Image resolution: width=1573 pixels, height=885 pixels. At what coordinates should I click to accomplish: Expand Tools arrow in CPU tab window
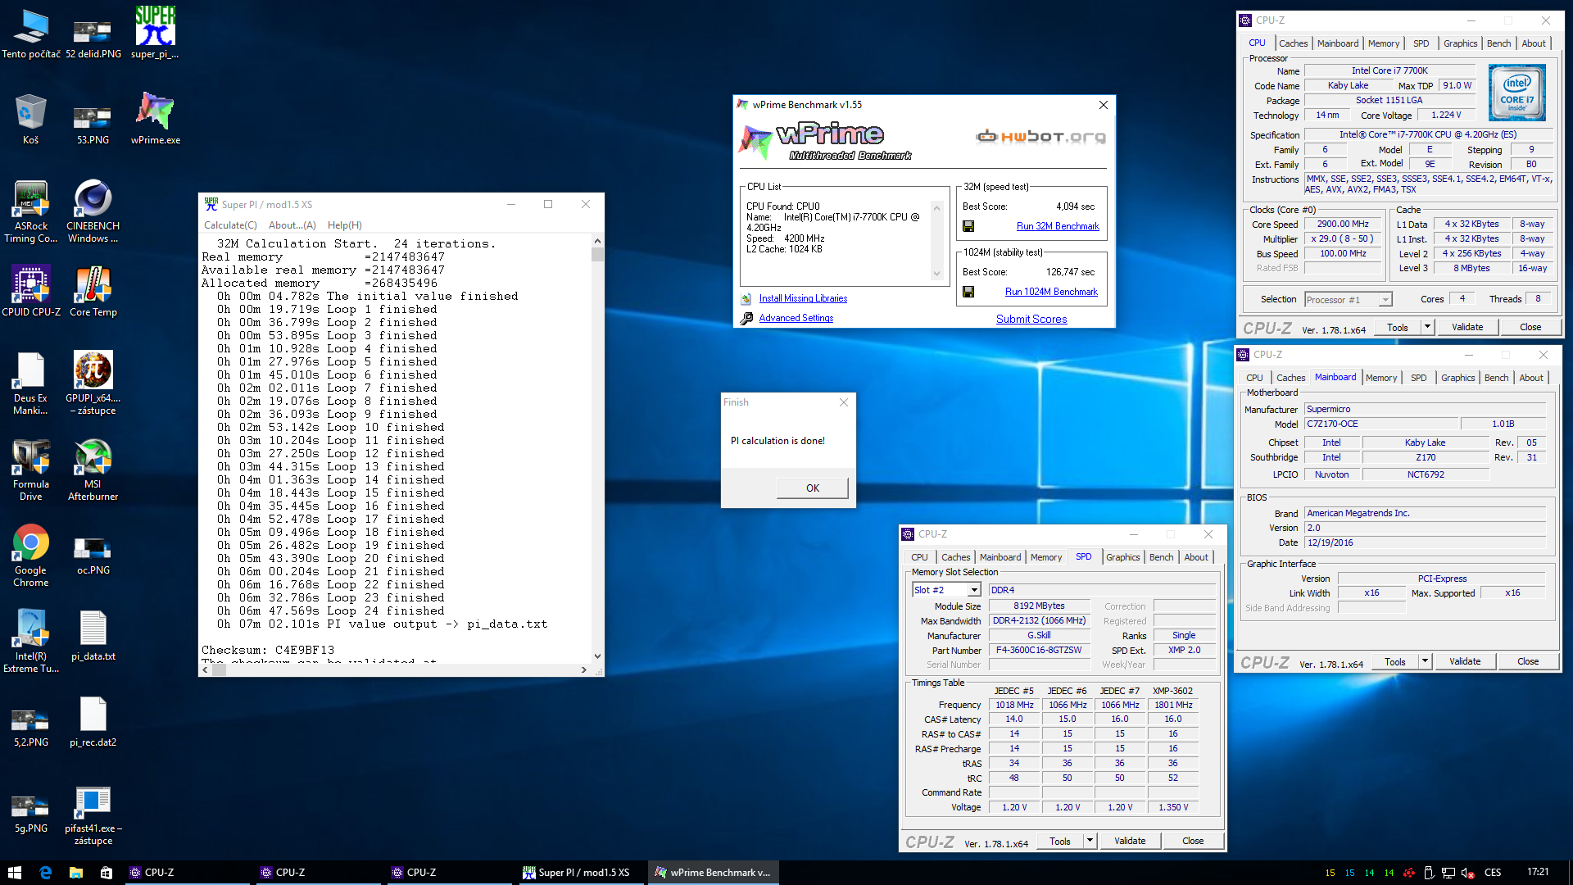(1427, 327)
